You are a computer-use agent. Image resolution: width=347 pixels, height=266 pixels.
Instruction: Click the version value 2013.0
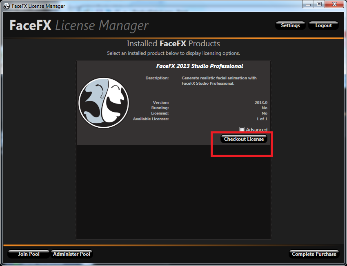pyautogui.click(x=261, y=102)
